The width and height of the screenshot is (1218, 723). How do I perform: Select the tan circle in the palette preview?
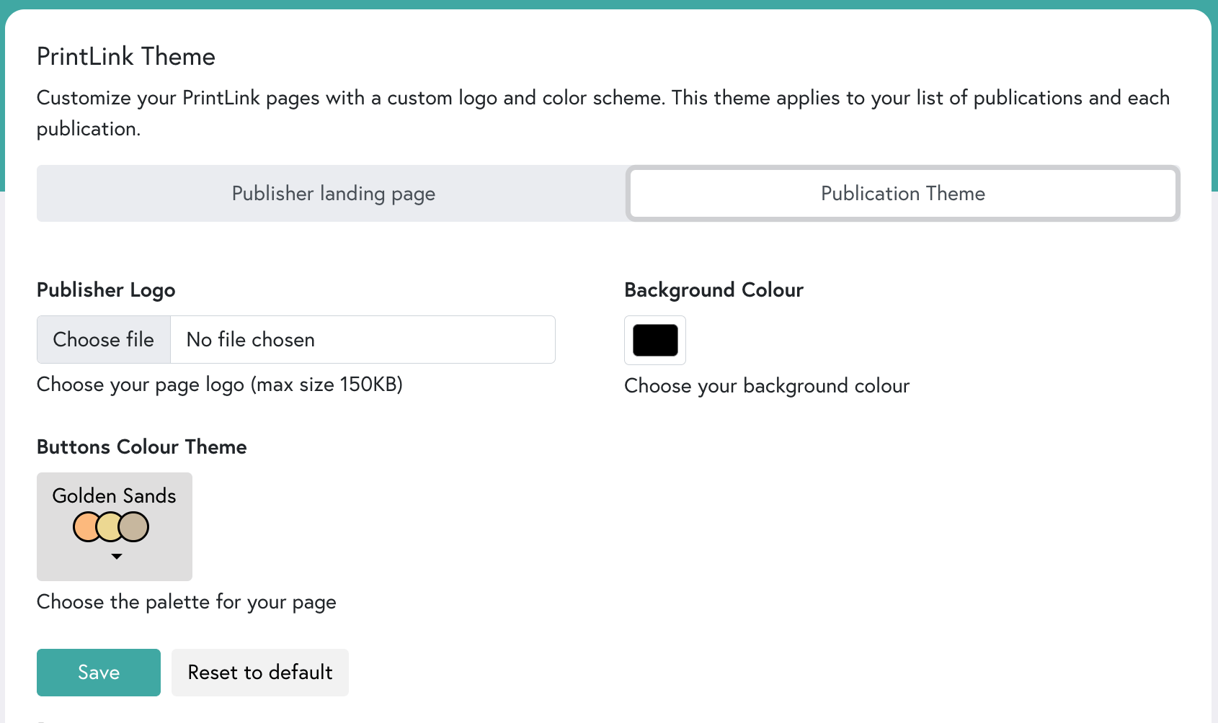click(135, 526)
